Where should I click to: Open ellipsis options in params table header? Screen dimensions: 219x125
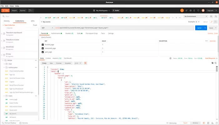pos(206,41)
